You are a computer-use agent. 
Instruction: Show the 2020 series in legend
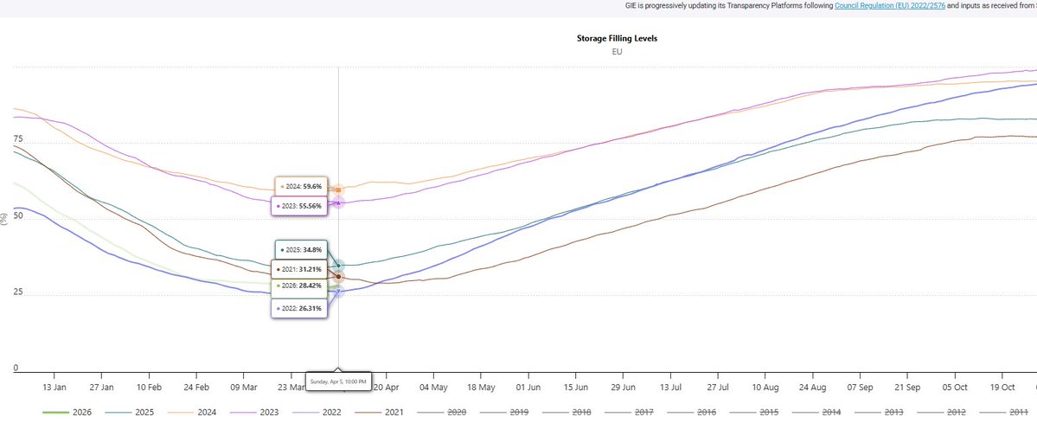click(443, 412)
